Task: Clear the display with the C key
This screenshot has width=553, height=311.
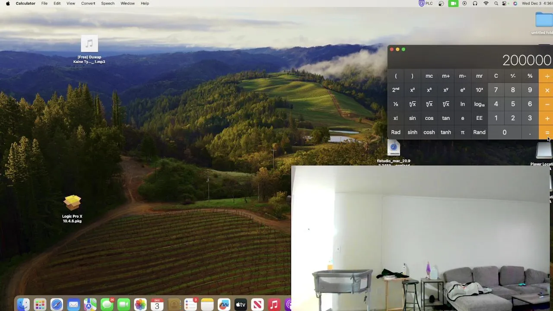Action: point(496,76)
